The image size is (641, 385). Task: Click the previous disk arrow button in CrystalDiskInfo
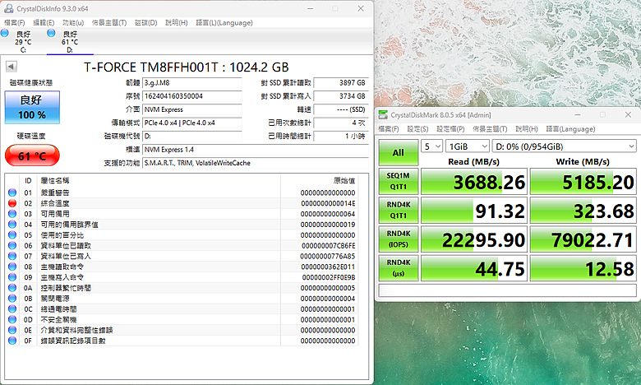[x=12, y=67]
